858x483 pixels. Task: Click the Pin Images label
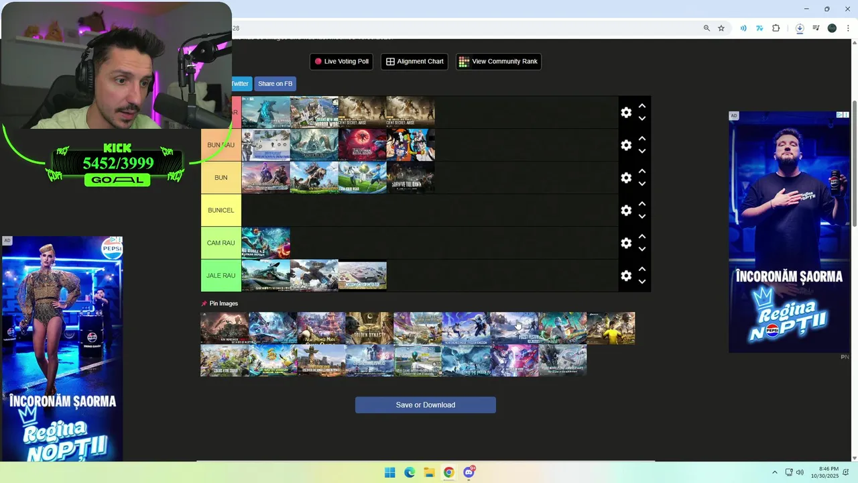coord(224,304)
